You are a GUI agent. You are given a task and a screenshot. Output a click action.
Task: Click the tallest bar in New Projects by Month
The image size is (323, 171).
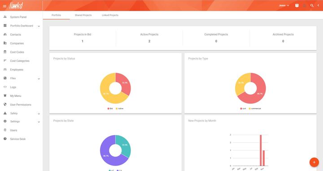pyautogui.click(x=261, y=150)
